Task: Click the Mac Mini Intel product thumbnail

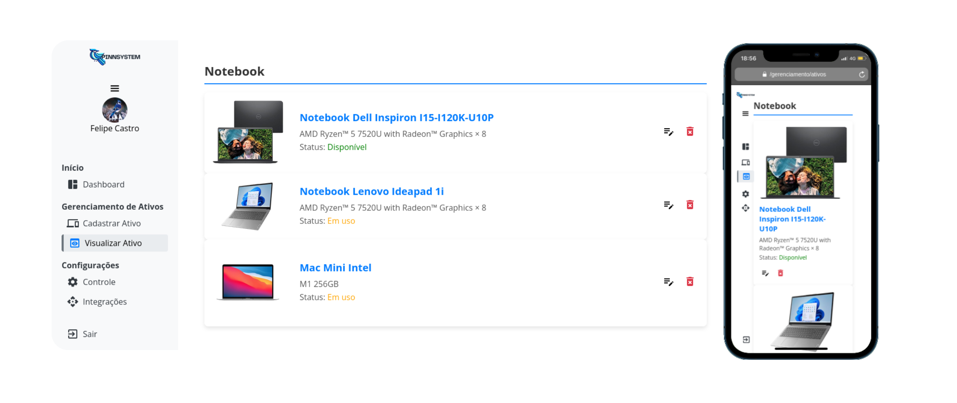Action: click(247, 282)
